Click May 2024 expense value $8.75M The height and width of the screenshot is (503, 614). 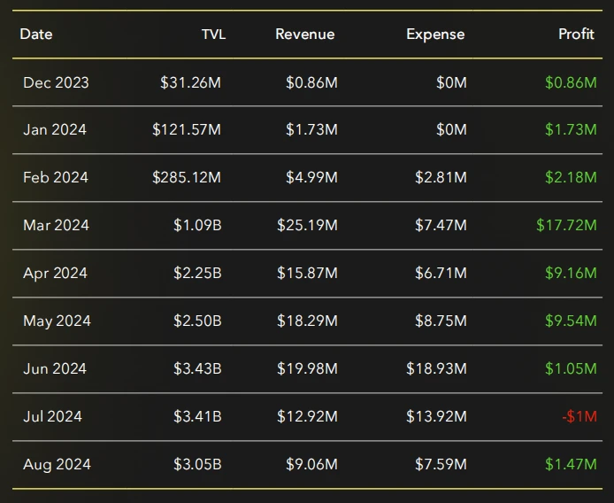click(441, 321)
